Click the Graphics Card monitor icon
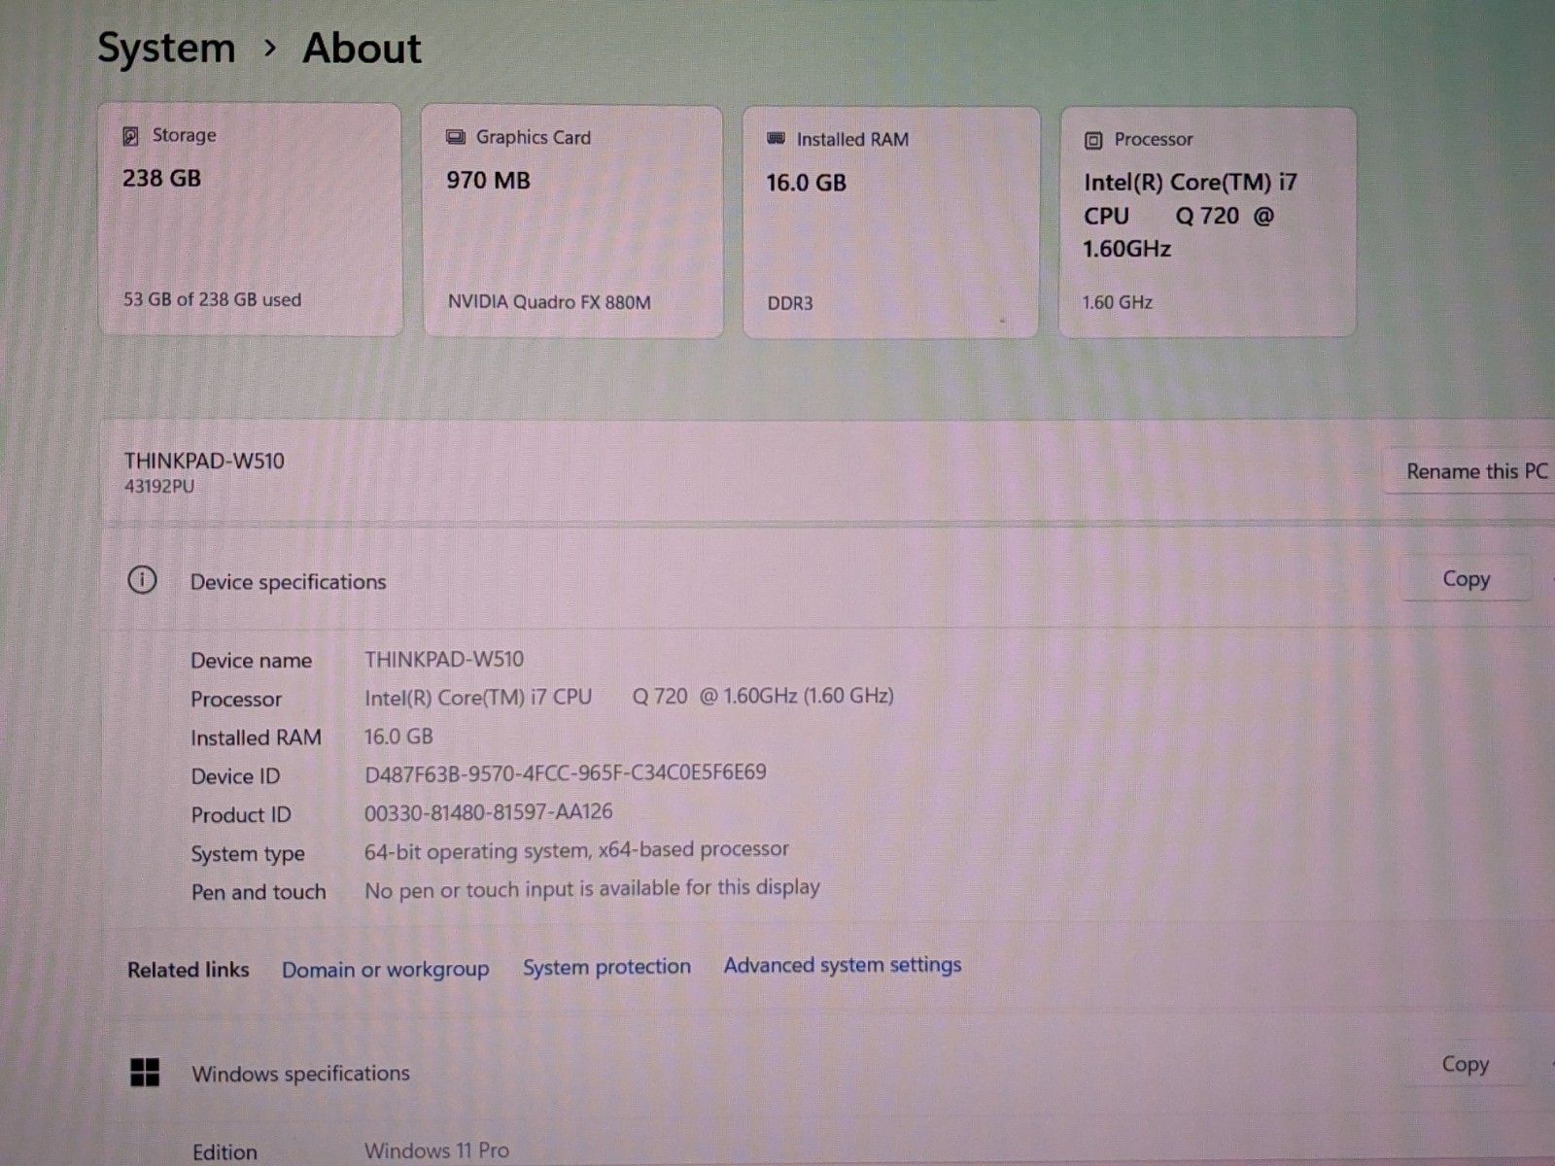1555x1166 pixels. [x=455, y=137]
